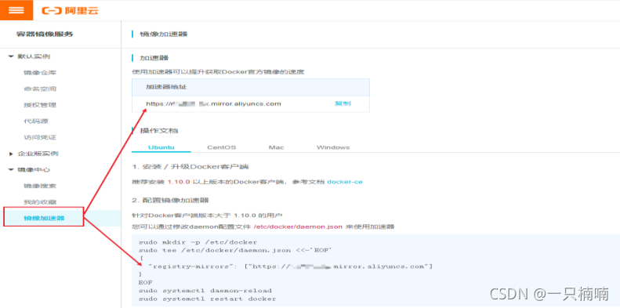Click the 容器镜像服务 sidebar title

point(45,34)
